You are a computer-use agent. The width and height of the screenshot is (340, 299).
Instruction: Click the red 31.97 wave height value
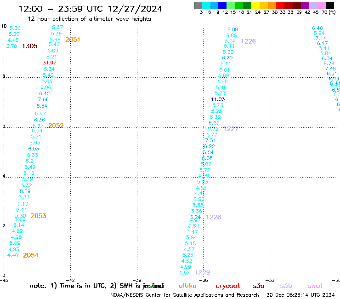coord(50,63)
